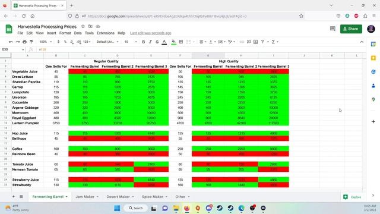Open Tasks in the side panel
The image size is (380, 214).
(x=373, y=72)
